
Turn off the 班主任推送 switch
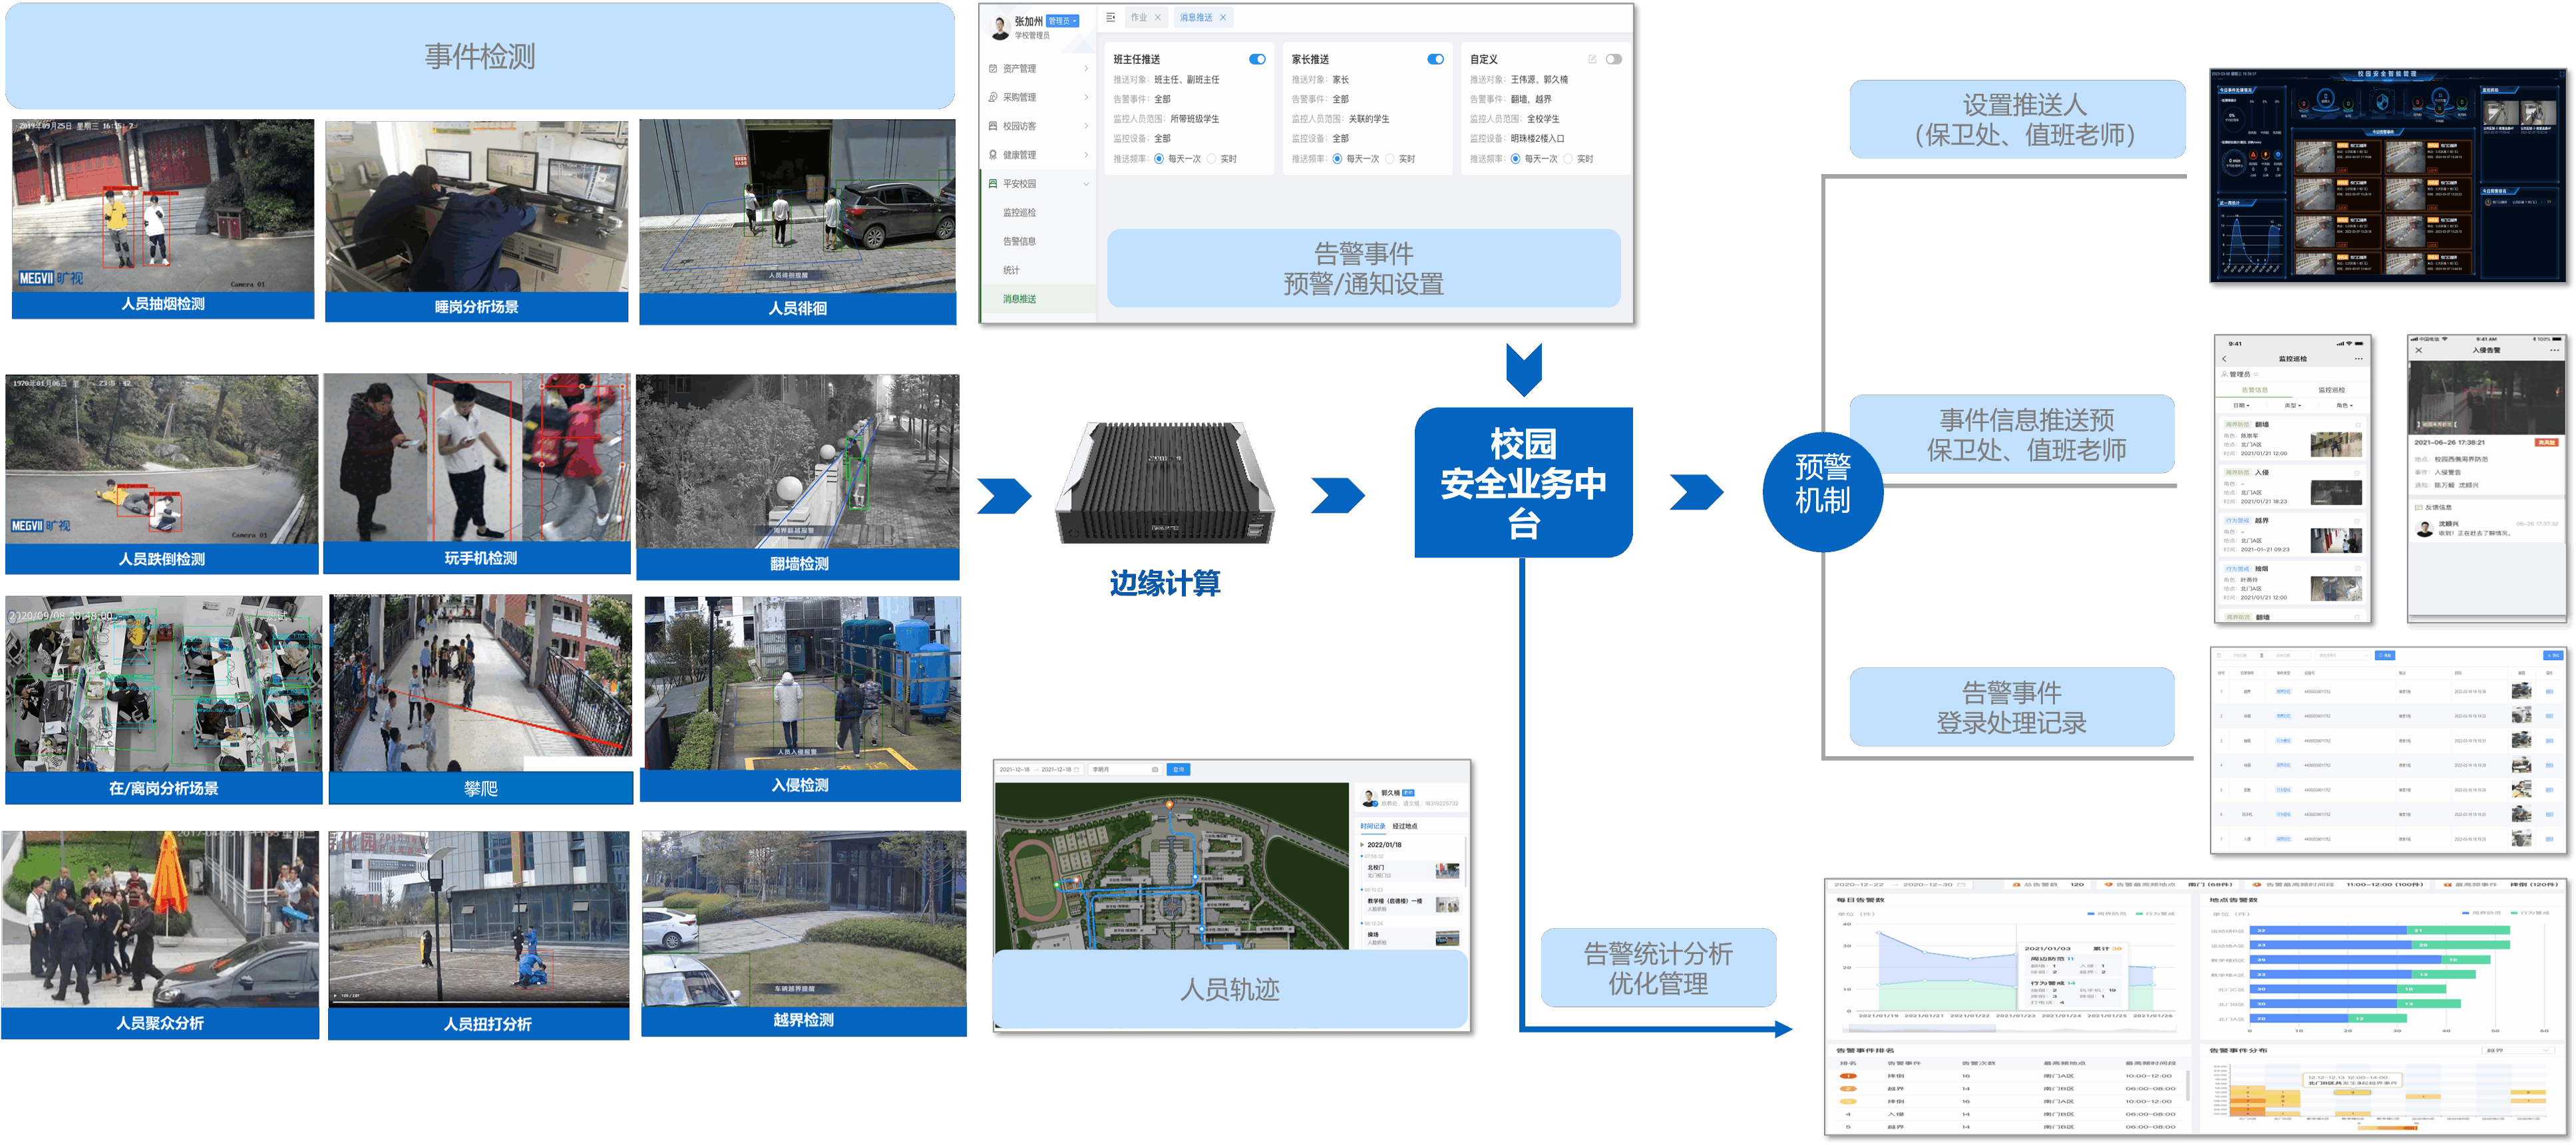(x=1257, y=59)
